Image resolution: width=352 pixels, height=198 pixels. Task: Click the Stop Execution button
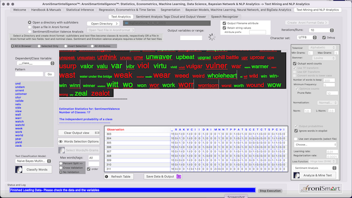click(270, 191)
